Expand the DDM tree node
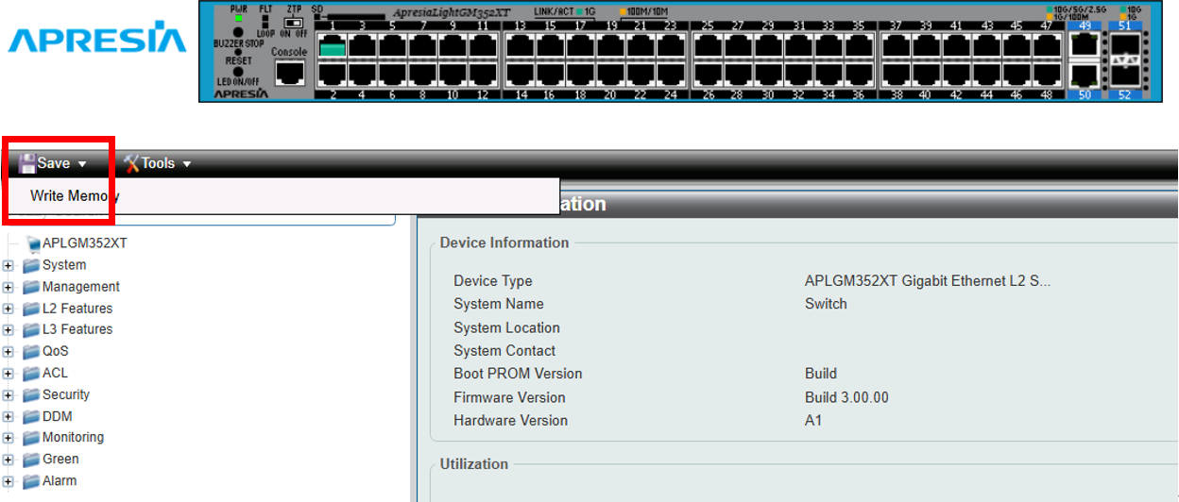1179x502 pixels. click(x=9, y=417)
